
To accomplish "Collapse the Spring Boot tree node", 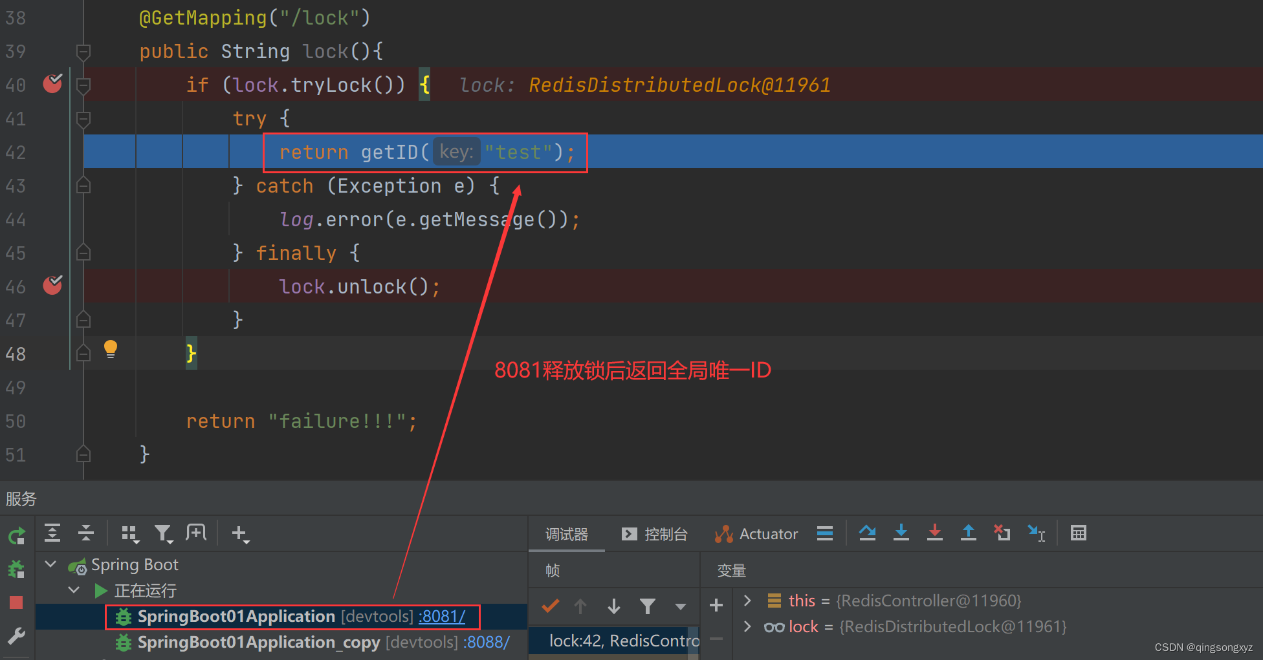I will (x=50, y=564).
